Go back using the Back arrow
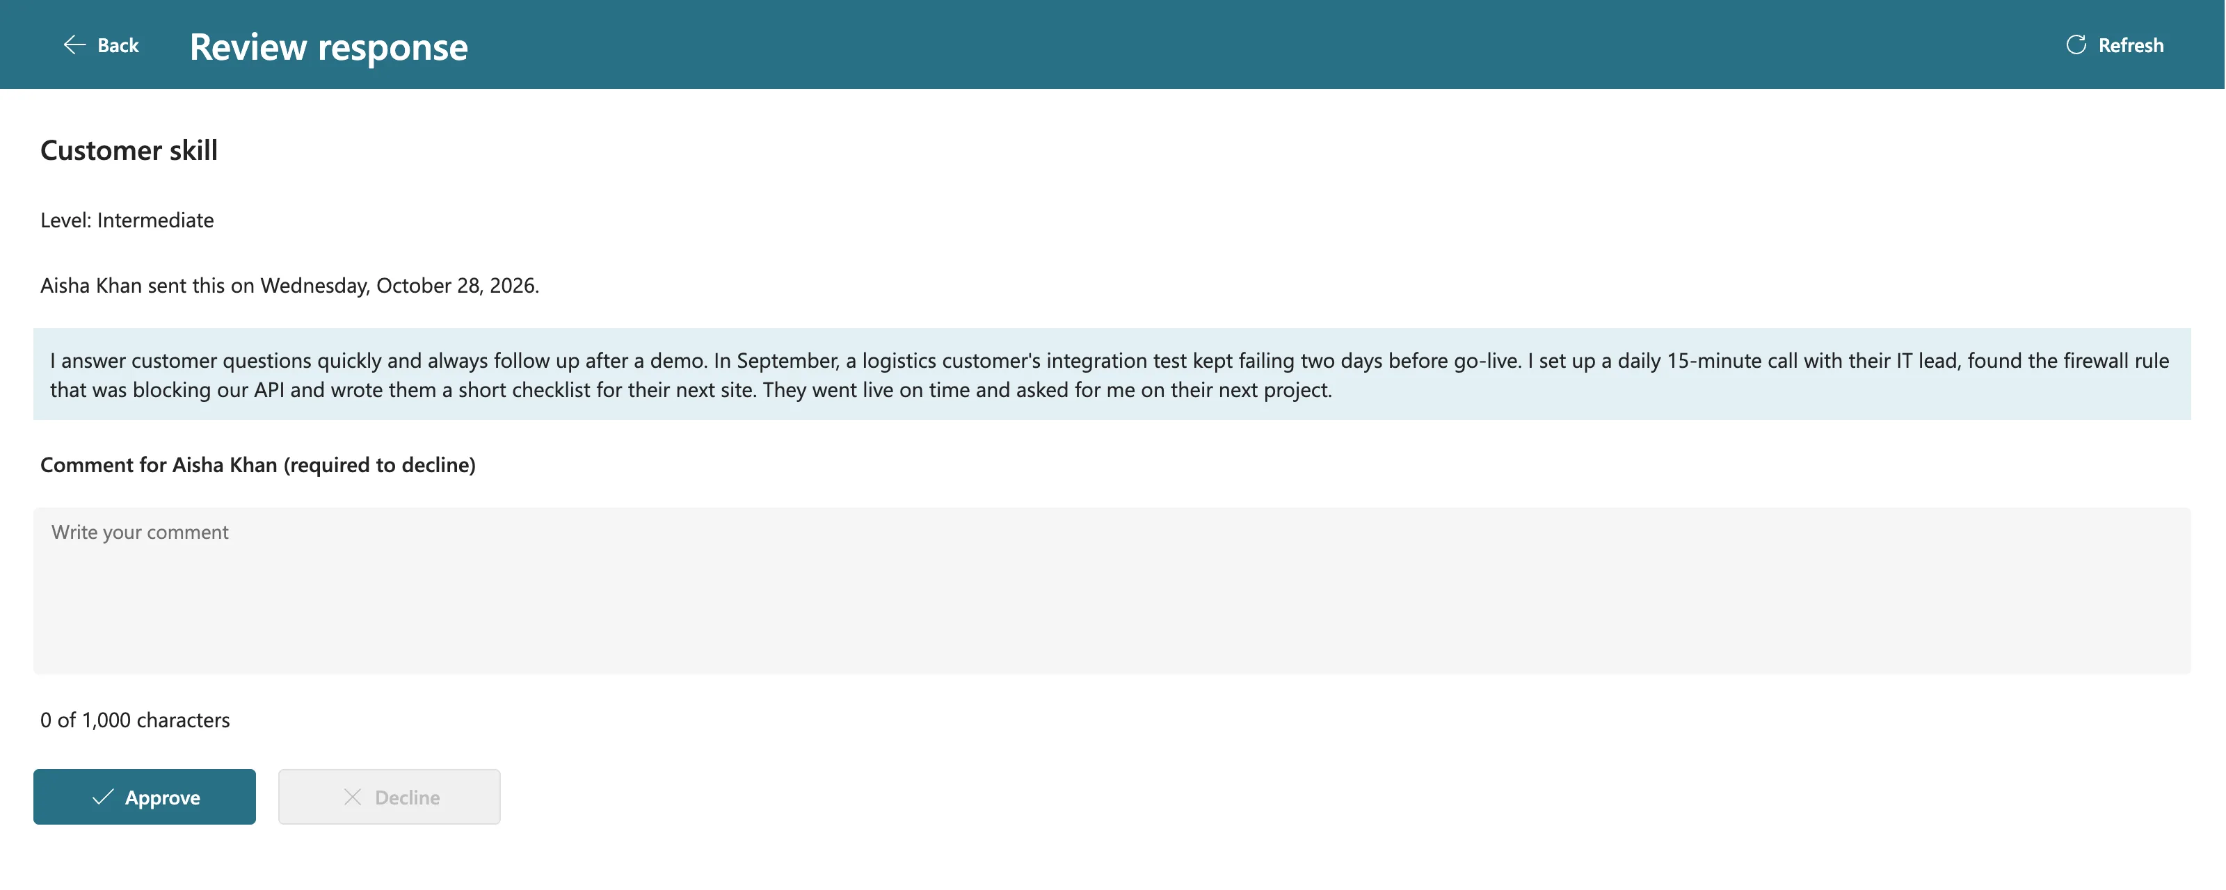This screenshot has height=890, width=2226. pos(101,45)
